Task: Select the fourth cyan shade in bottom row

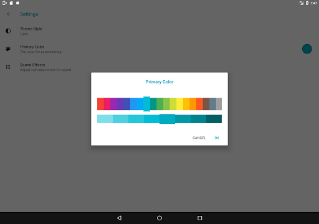Action: [151, 119]
